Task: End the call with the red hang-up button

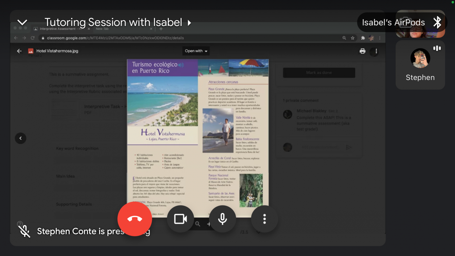Action: click(135, 219)
